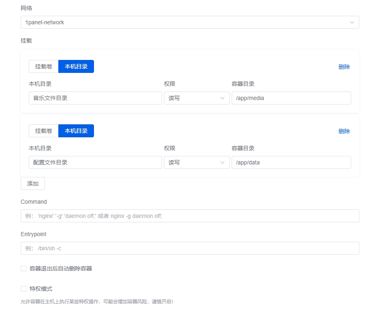Screen dimensions: 382x309
Task: Click 删除 link for the /app/media mount
Action: (344, 67)
